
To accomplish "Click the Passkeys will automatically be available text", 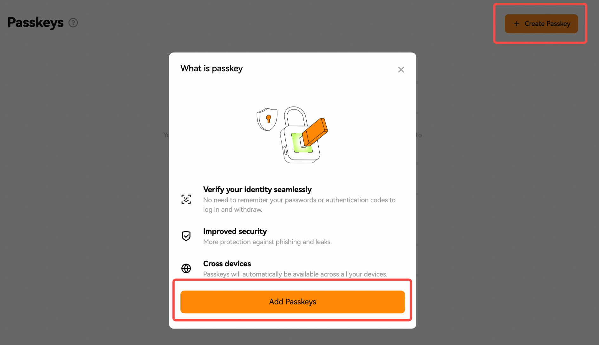I will 295,274.
